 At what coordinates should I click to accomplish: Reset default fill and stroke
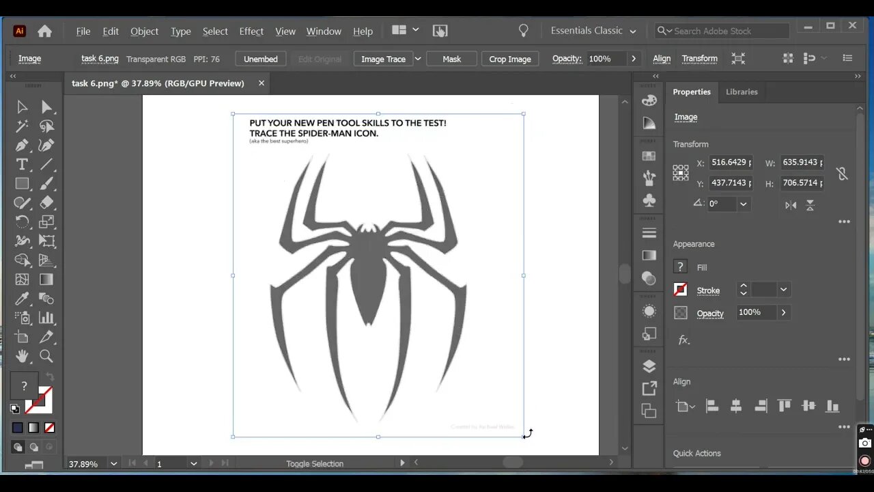[15, 409]
